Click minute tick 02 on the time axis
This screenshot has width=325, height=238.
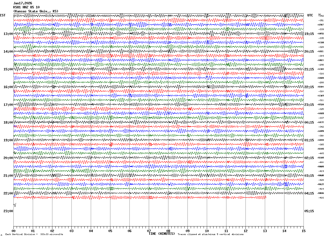click(x=52, y=231)
